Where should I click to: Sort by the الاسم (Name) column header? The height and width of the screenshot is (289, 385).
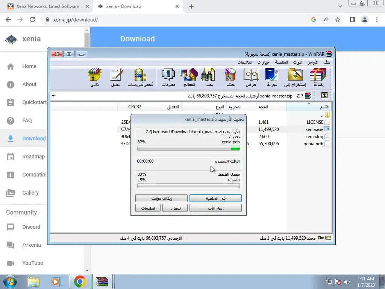click(309, 107)
